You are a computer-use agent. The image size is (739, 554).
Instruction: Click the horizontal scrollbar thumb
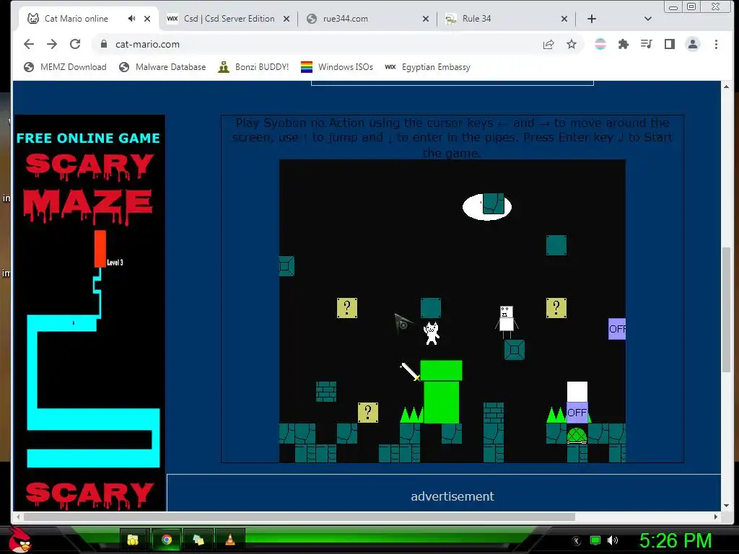[299, 516]
